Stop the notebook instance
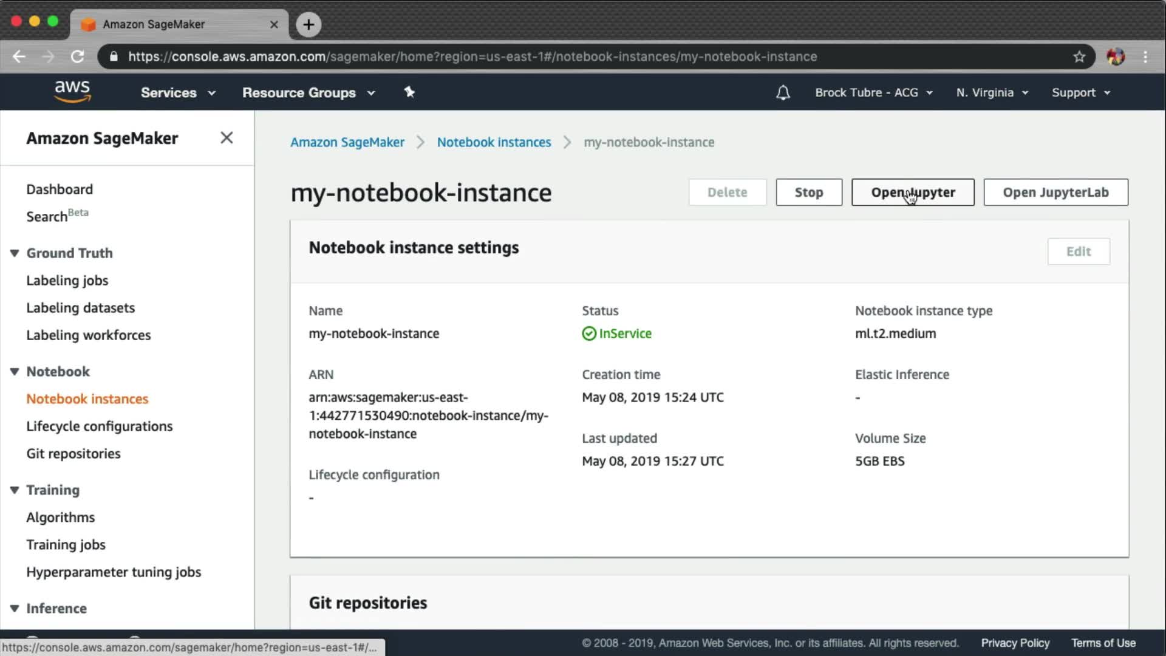The height and width of the screenshot is (656, 1166). coord(808,192)
